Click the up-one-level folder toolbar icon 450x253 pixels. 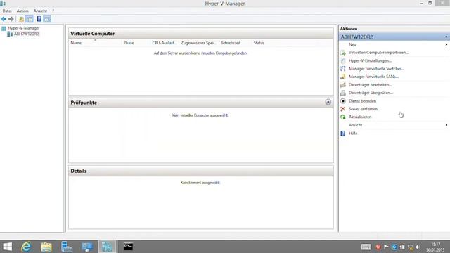(21, 19)
